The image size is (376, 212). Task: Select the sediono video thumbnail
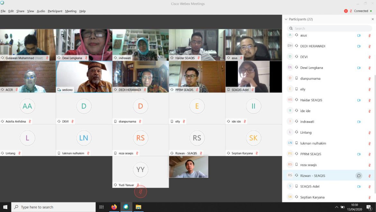(x=84, y=77)
